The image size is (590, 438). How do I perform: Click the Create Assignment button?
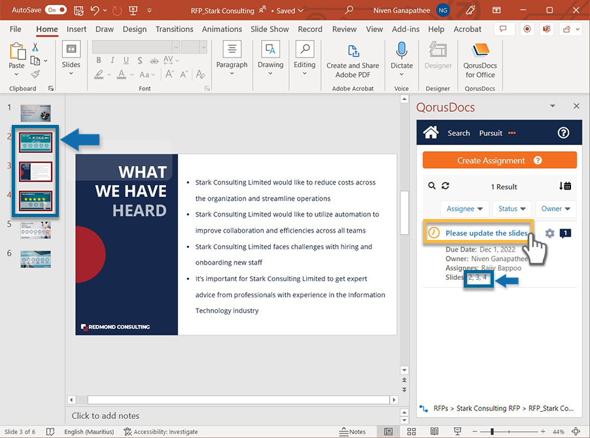[x=500, y=161]
